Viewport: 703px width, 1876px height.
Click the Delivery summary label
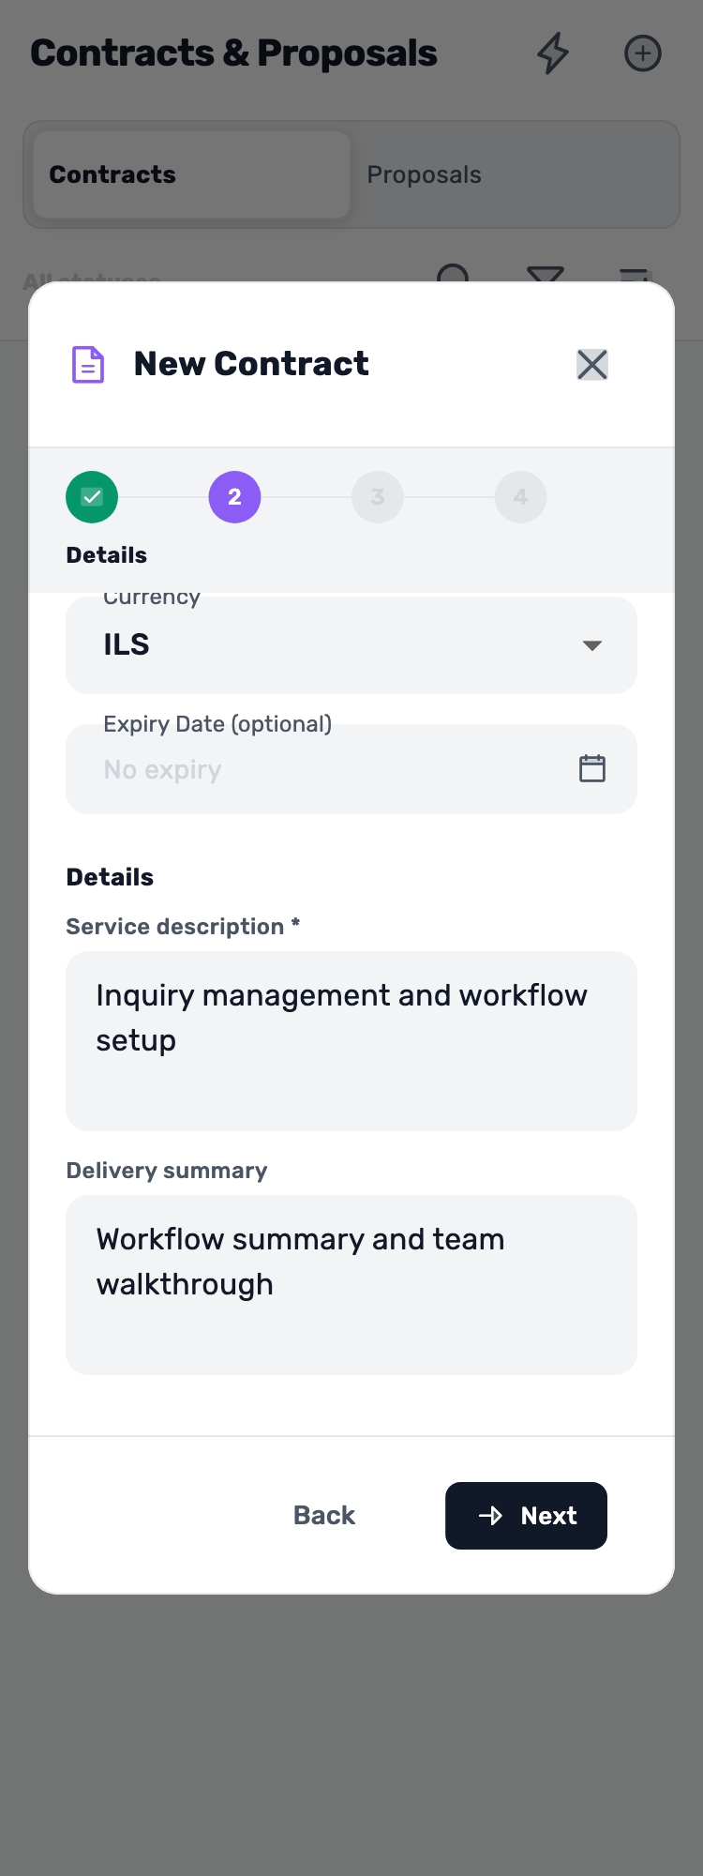tap(167, 1171)
